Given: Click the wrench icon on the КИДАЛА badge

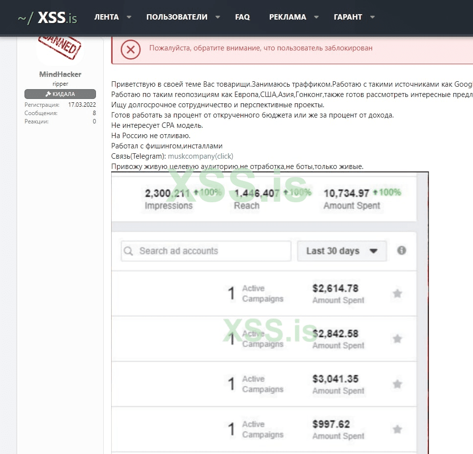Looking at the screenshot, I should click(x=48, y=94).
